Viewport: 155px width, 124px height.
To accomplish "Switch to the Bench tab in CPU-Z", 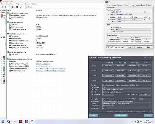I will 144,5.
